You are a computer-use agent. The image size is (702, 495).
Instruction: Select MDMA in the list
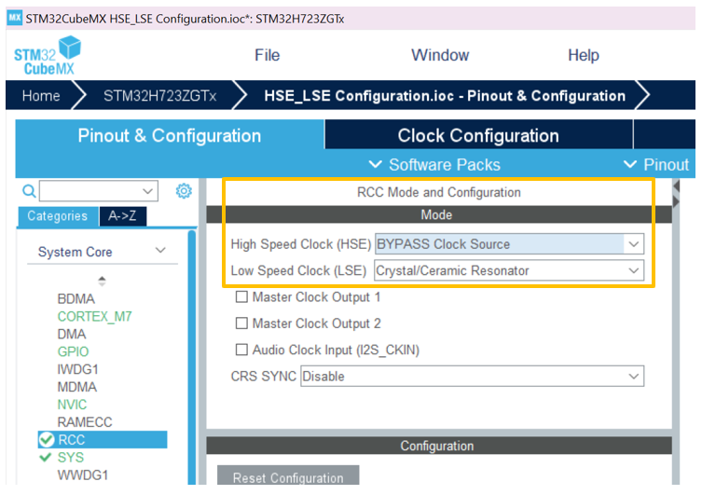coord(77,387)
